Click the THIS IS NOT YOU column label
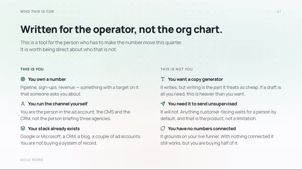The height and width of the screenshot is (170, 302). point(176,69)
